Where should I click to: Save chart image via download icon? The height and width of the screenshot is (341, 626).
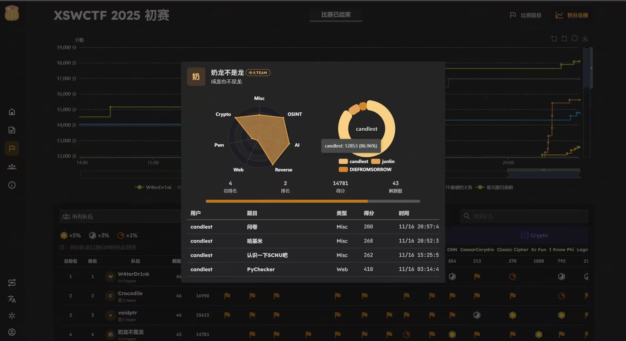coord(585,39)
